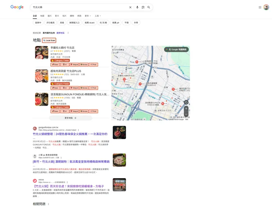Open the vocus 雨天好去處 result link
Screen dimensions: 272x206
coord(68,186)
